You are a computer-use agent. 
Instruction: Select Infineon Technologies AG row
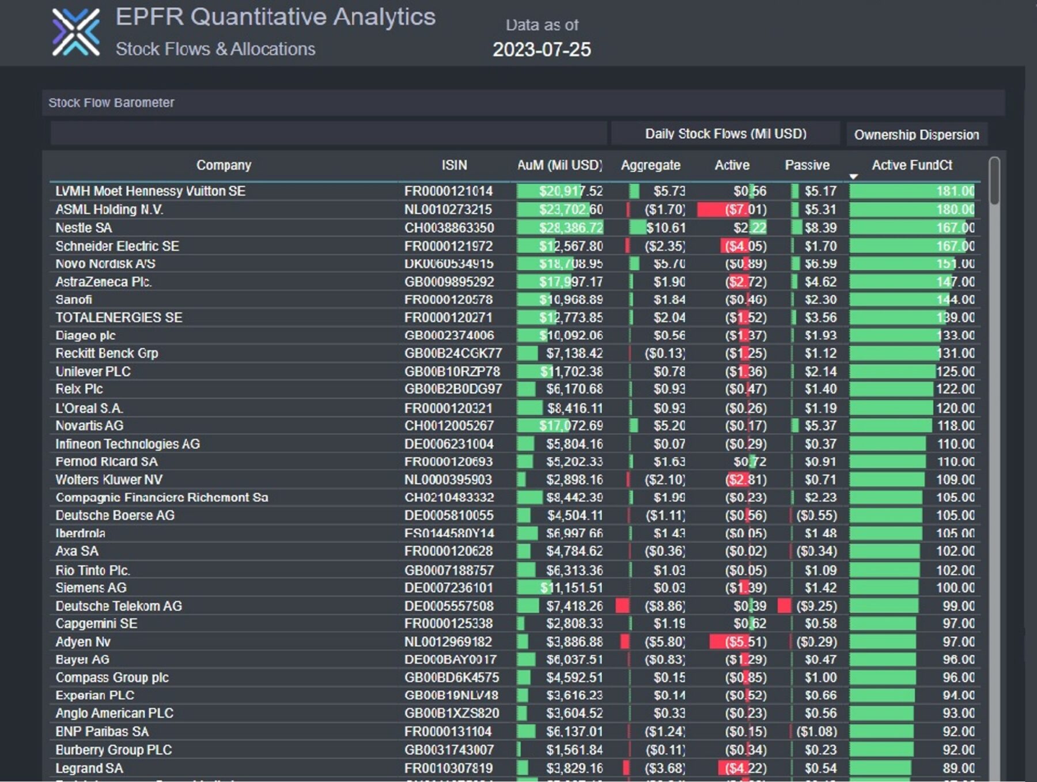point(515,444)
